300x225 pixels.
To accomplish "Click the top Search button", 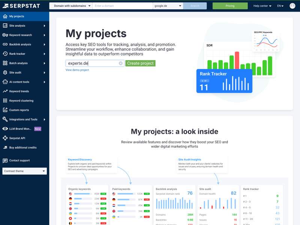I will coord(195,6).
